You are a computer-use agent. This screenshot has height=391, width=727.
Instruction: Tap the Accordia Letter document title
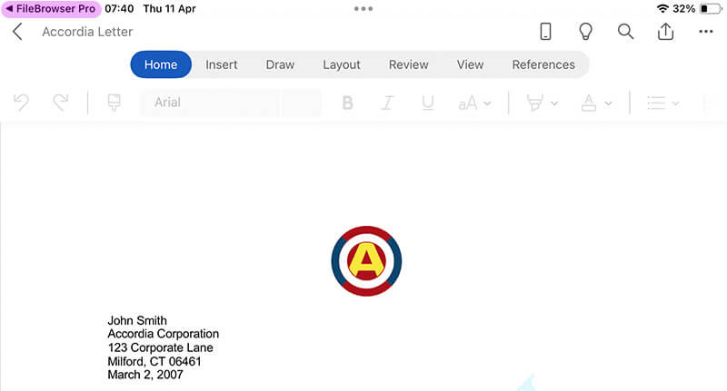(x=87, y=32)
